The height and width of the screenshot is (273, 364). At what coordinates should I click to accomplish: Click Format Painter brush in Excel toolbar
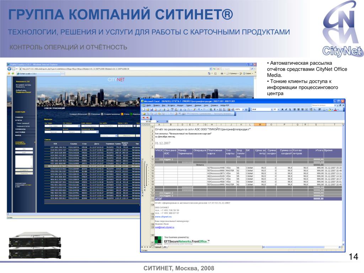[194, 109]
